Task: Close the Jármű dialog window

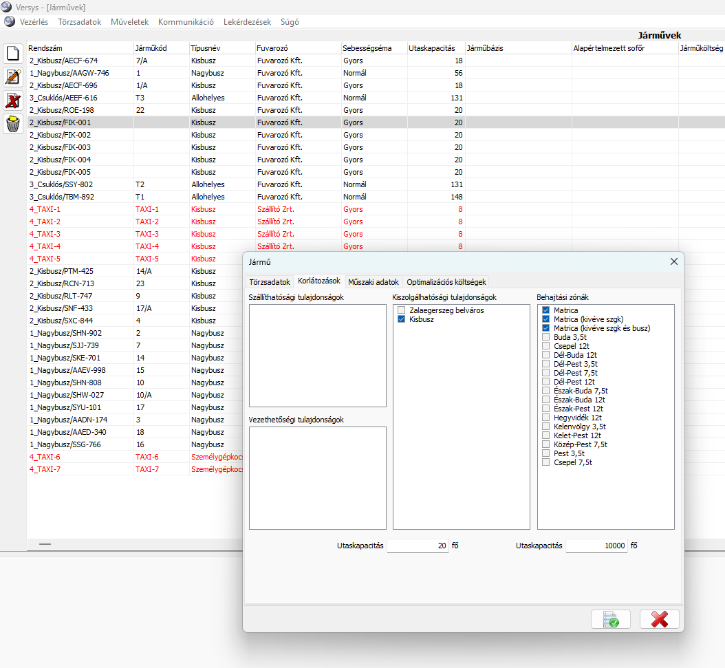Action: (674, 261)
